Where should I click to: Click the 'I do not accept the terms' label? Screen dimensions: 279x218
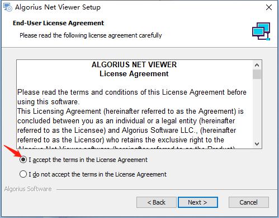(x=97, y=174)
